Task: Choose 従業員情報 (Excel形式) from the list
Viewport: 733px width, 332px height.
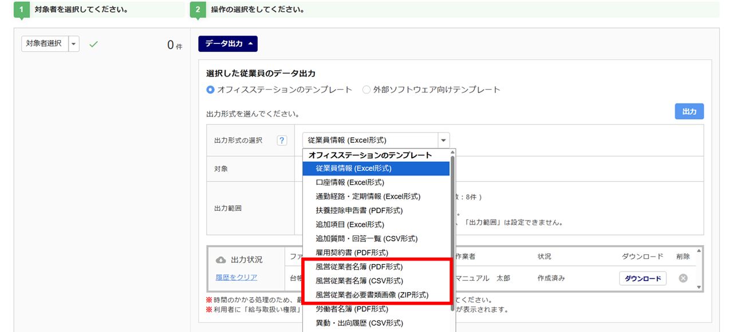Action: point(353,169)
